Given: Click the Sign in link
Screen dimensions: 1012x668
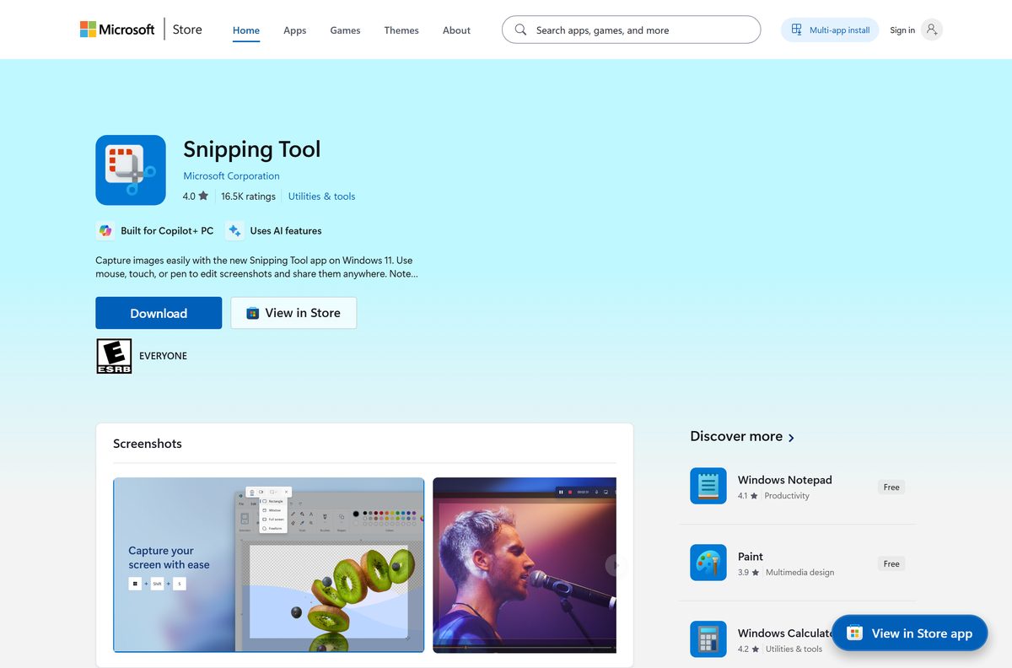Looking at the screenshot, I should click(902, 30).
